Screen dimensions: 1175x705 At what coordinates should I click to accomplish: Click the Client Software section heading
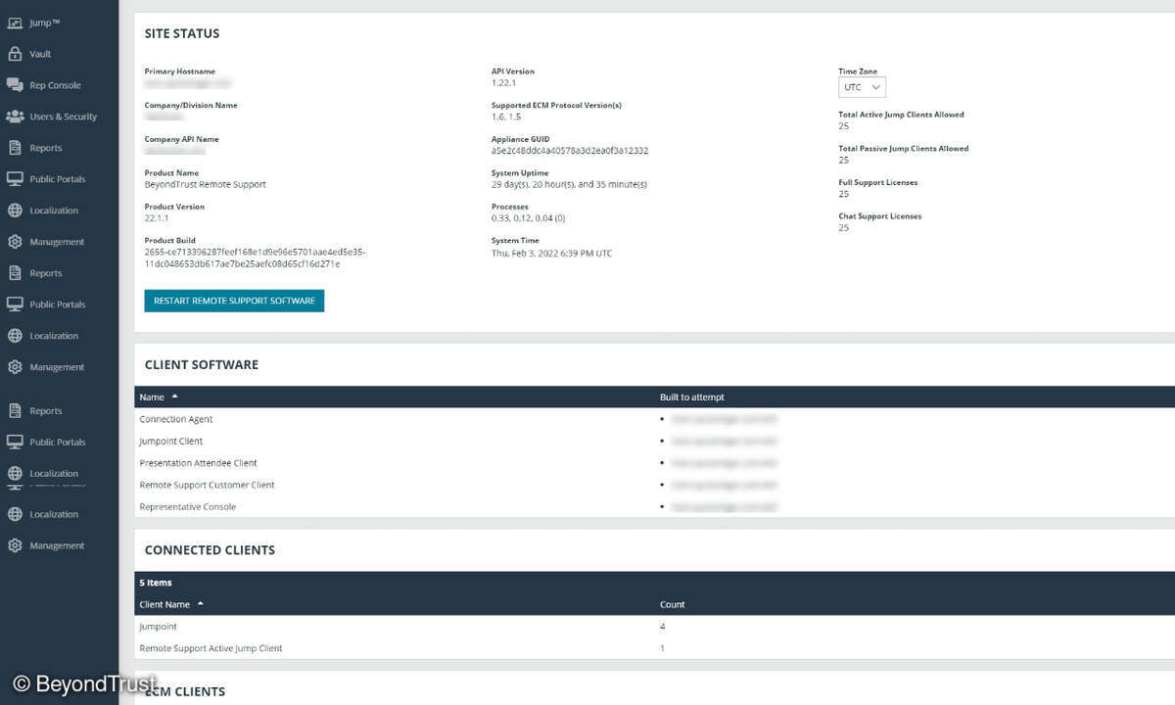[x=202, y=364]
